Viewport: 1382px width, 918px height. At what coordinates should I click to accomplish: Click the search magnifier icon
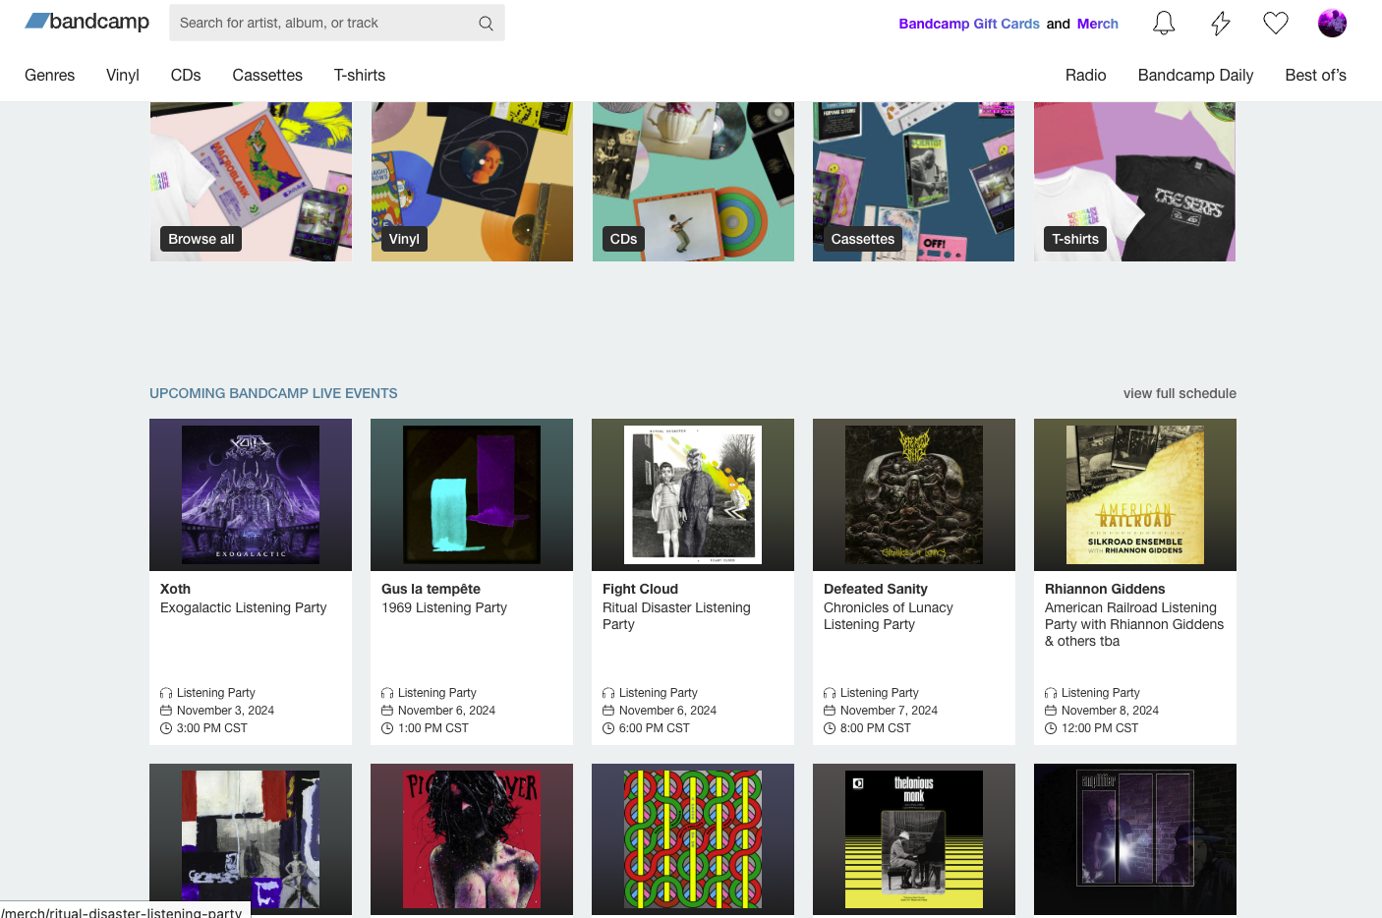point(486,24)
